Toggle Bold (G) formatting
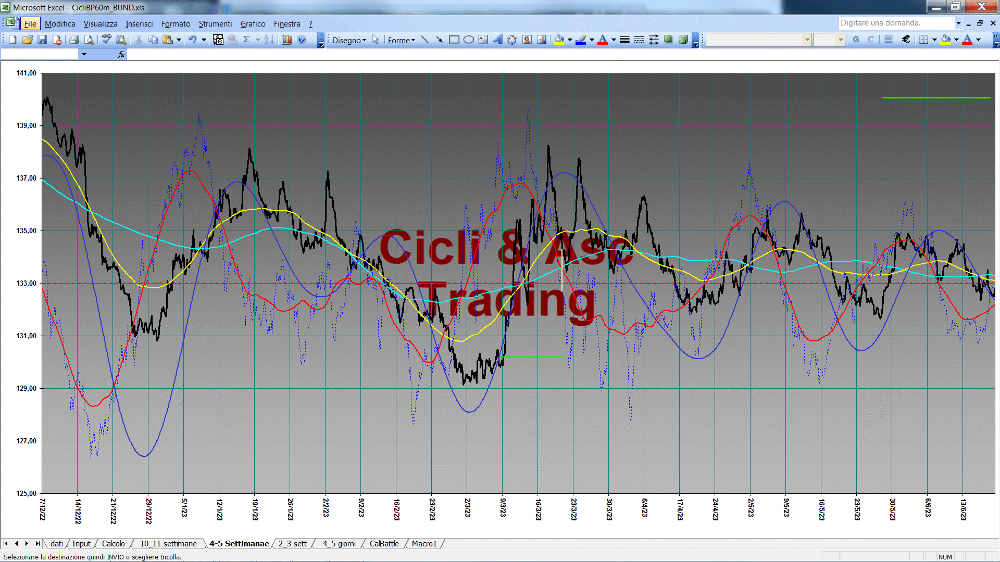1000x562 pixels. [856, 40]
